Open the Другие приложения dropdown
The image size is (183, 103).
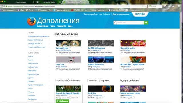[x=121, y=14]
